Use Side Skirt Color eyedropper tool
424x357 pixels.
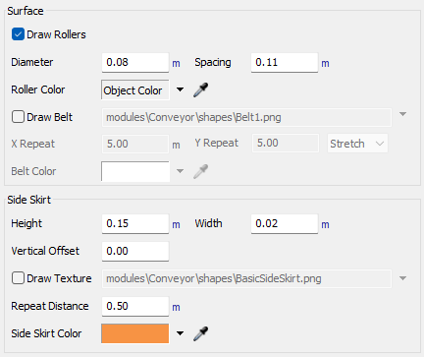pos(200,333)
